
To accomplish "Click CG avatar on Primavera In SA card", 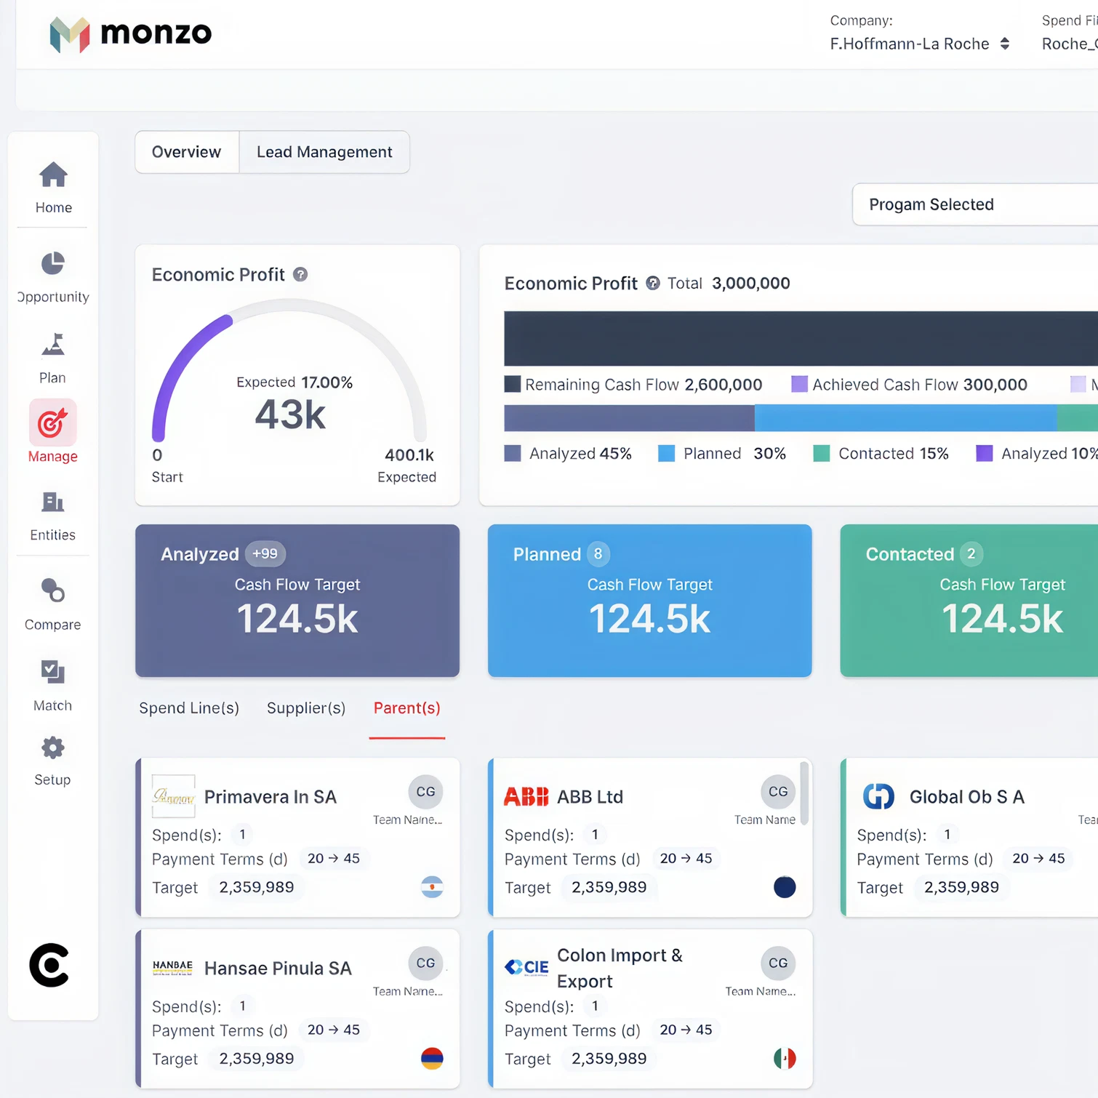I will 425,792.
